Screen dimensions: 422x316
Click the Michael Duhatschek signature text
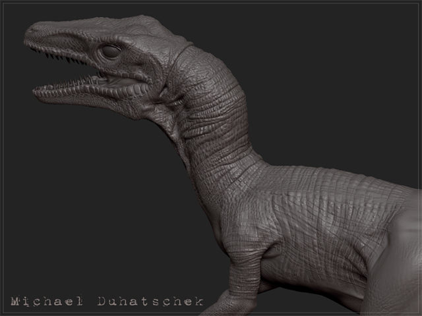(107, 301)
